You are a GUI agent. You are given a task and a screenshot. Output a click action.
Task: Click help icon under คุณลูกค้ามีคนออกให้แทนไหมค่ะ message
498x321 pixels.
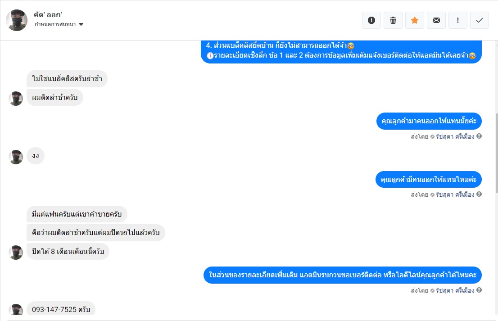[x=479, y=194]
